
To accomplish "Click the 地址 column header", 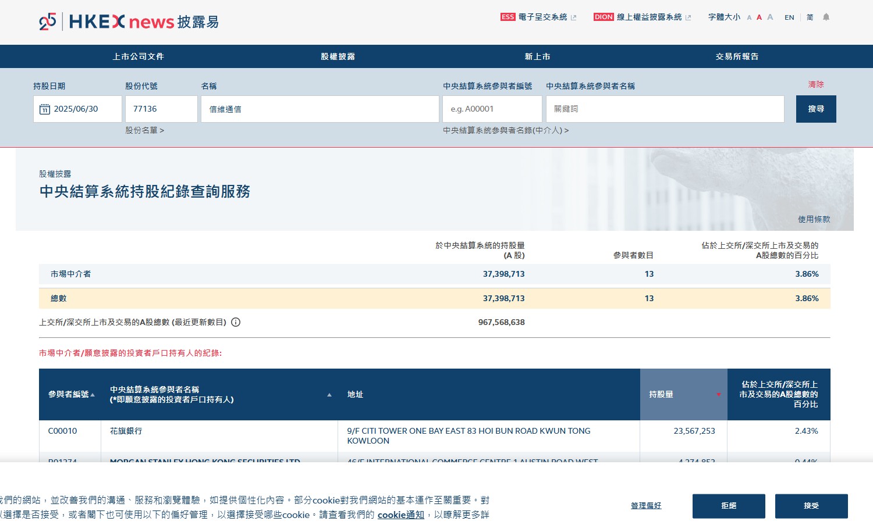I will [489, 394].
